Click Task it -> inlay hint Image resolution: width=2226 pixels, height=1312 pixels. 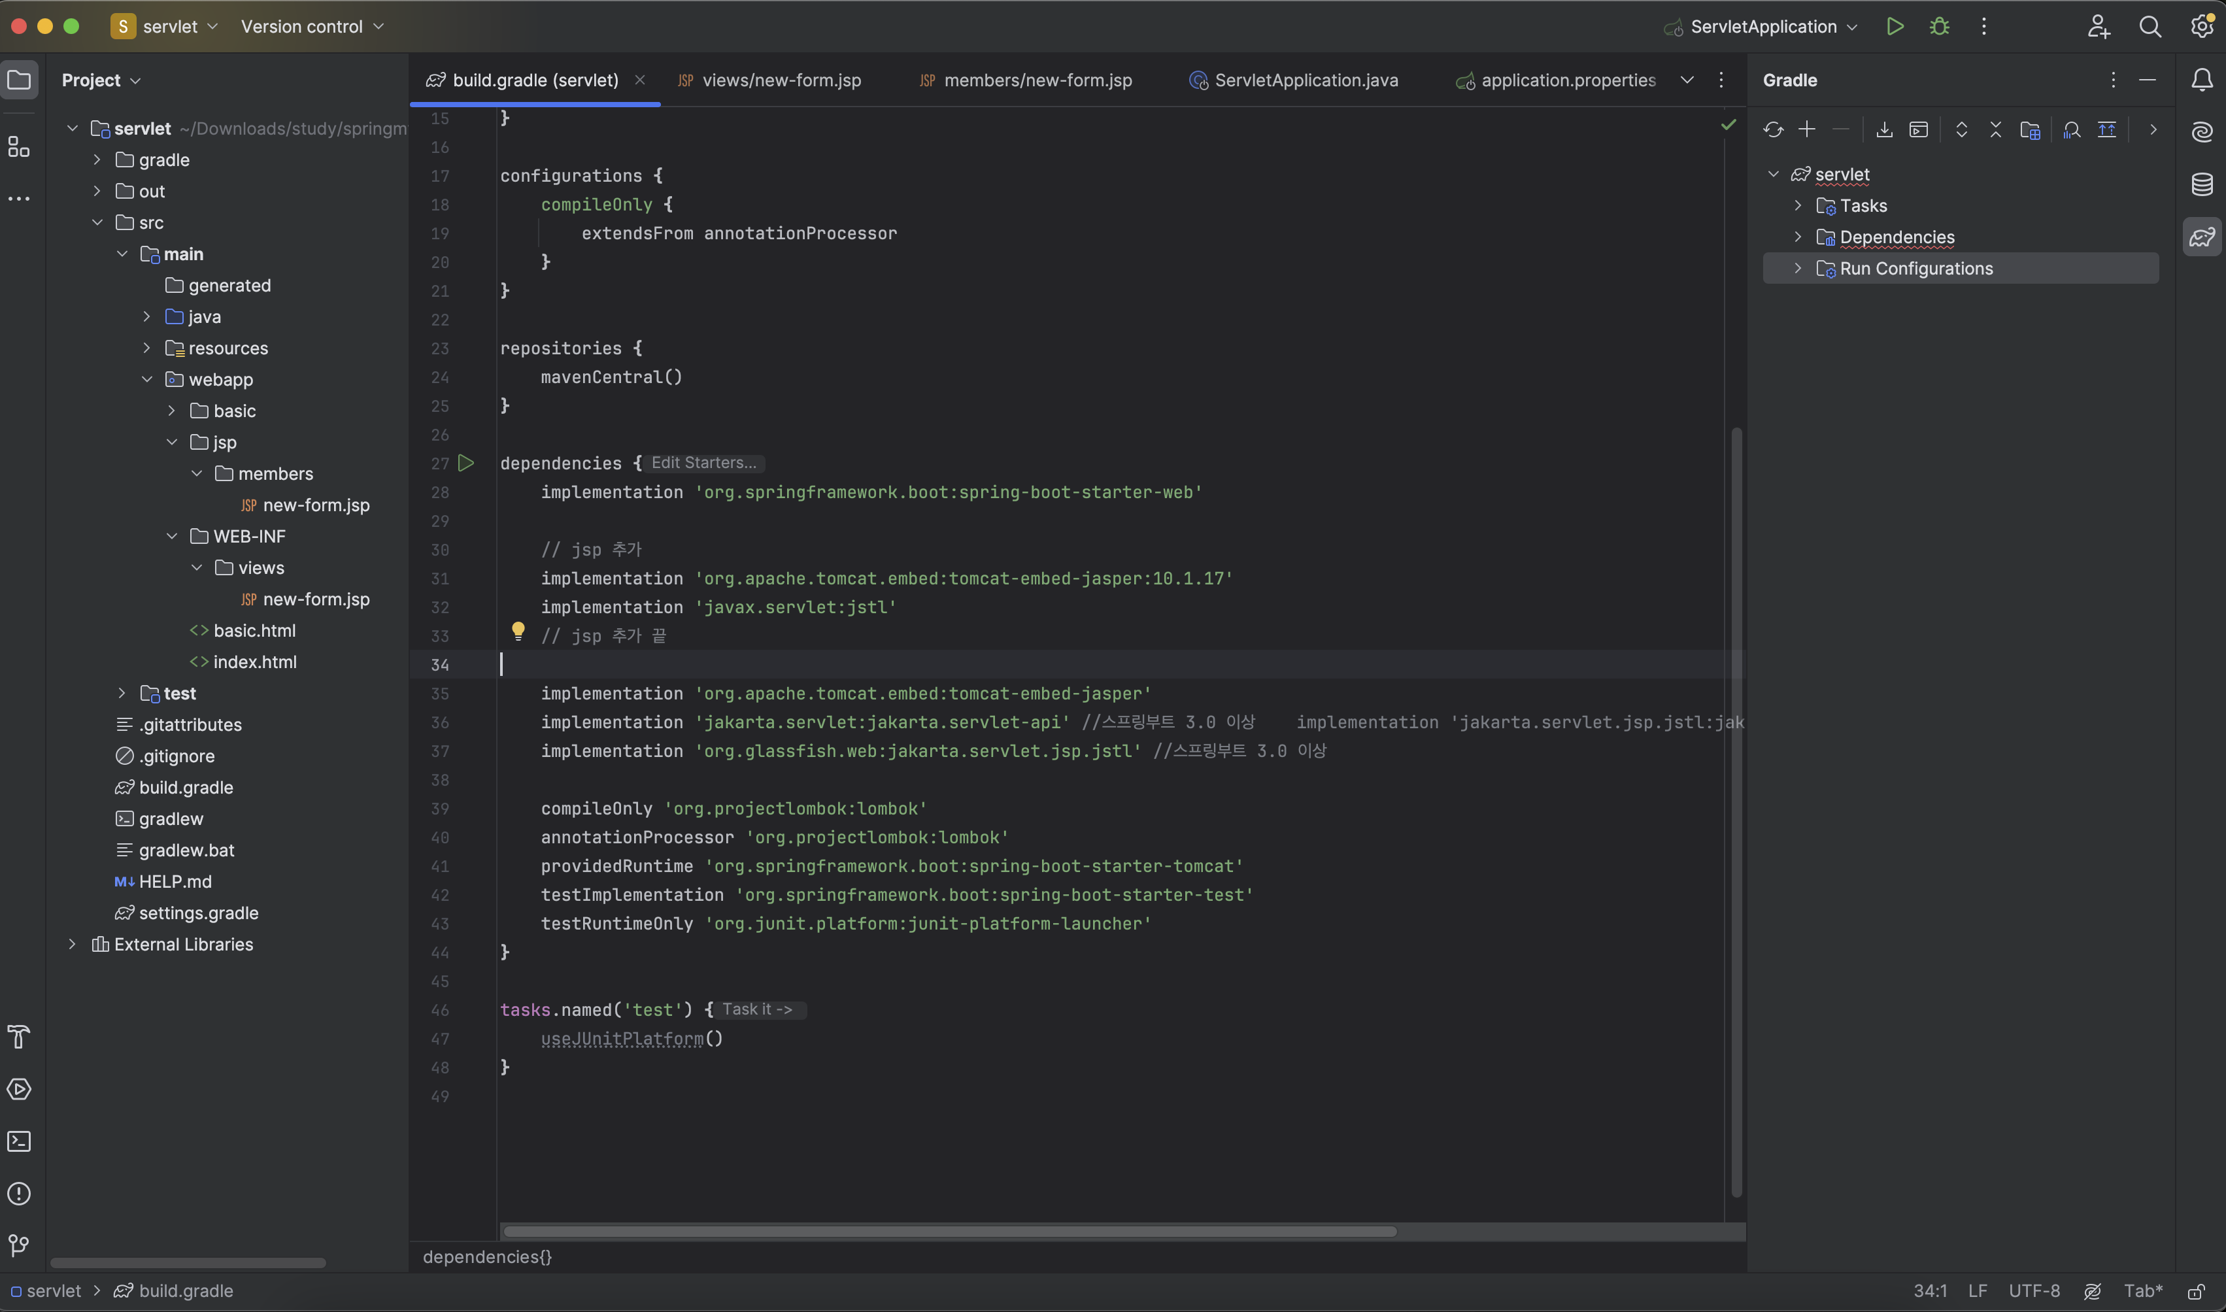(758, 1009)
